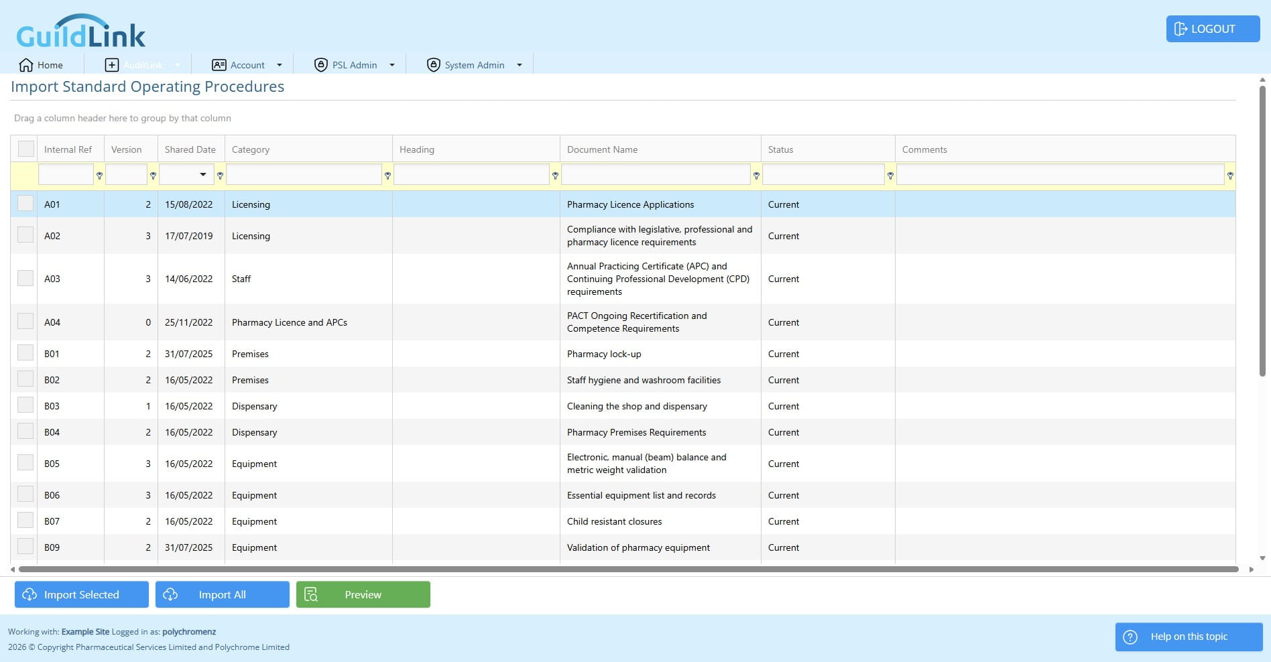Expand the System Admin dropdown arrow
This screenshot has height=662, width=1271.
[x=520, y=65]
